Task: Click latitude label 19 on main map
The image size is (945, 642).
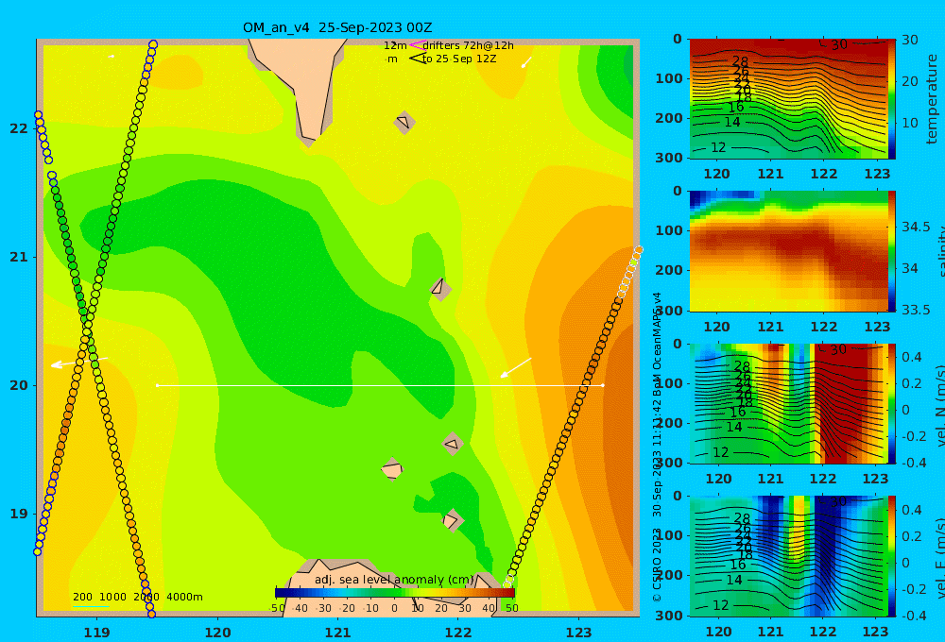Action: (x=19, y=514)
